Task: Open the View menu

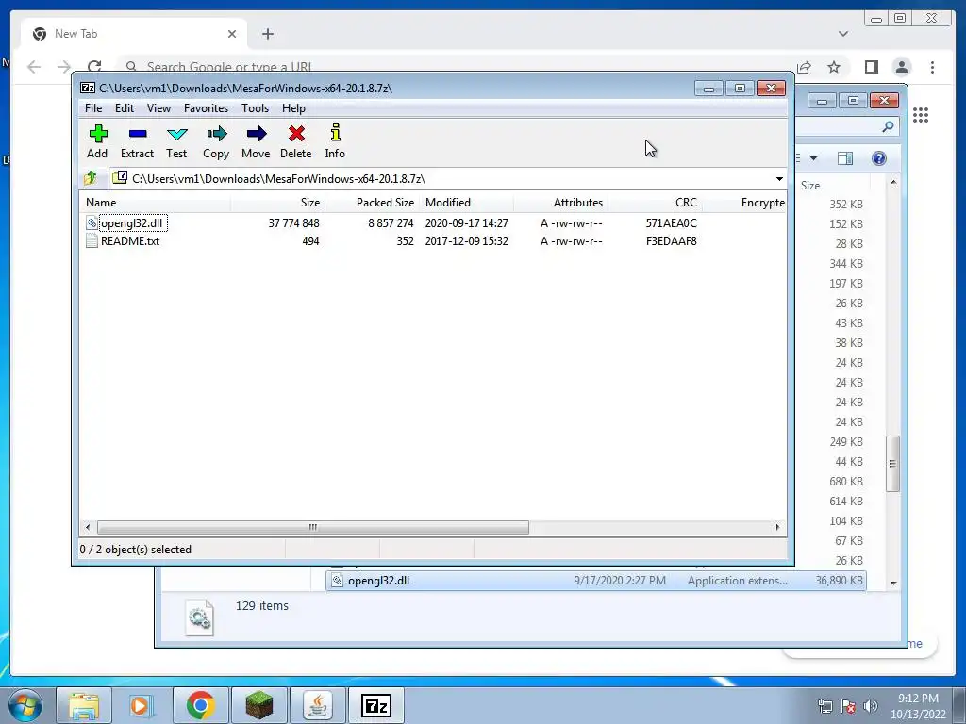Action: click(158, 108)
